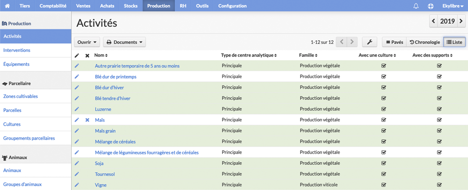Open the notifications bell icon

point(416,6)
